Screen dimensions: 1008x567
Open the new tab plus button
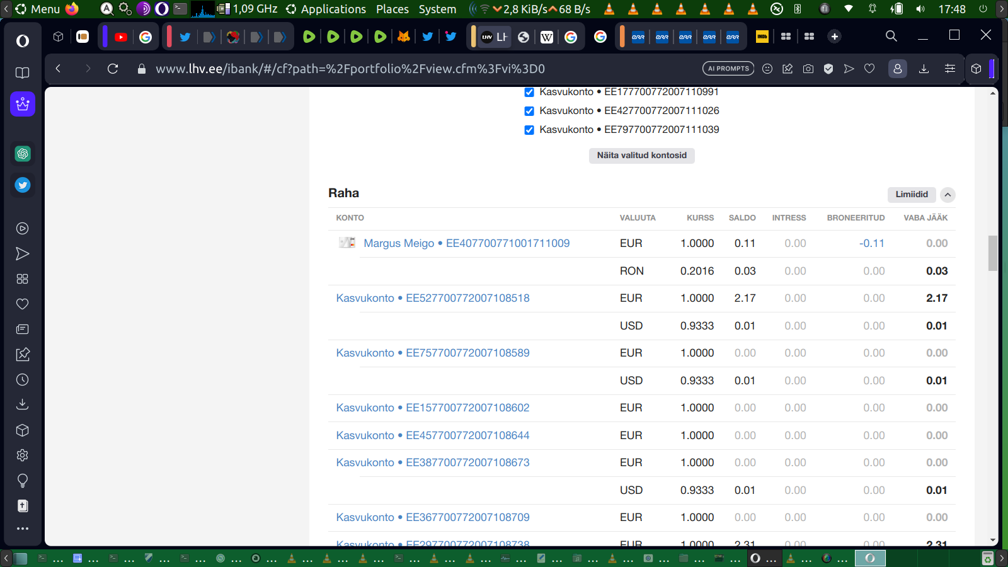coord(834,37)
